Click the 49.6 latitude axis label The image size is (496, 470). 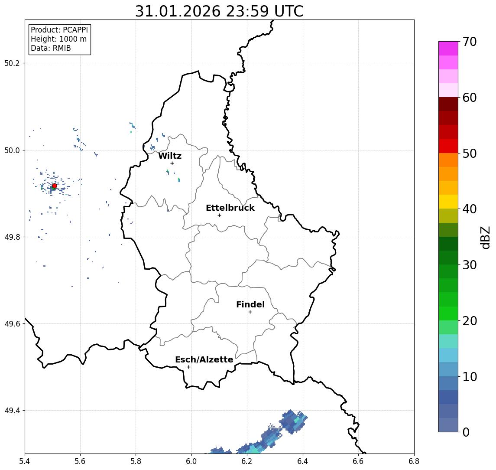[x=12, y=324]
